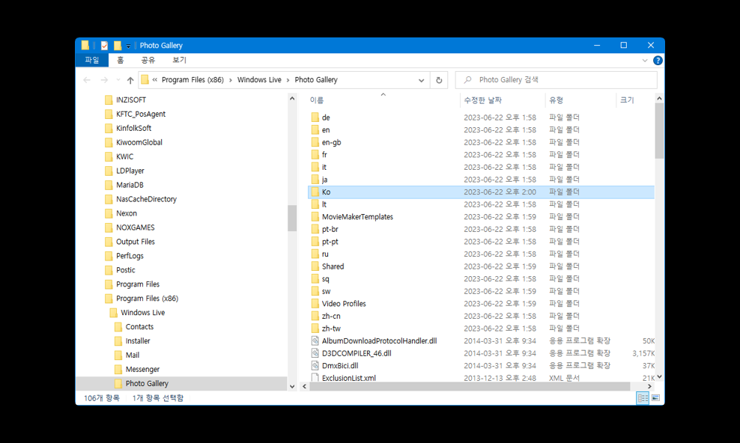Select the ru folder
Viewport: 740px width, 443px height.
coord(325,254)
